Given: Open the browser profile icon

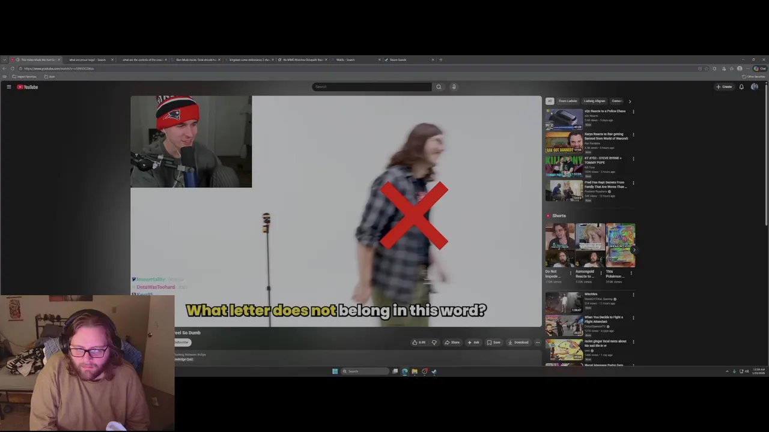Looking at the screenshot, I should [x=740, y=68].
